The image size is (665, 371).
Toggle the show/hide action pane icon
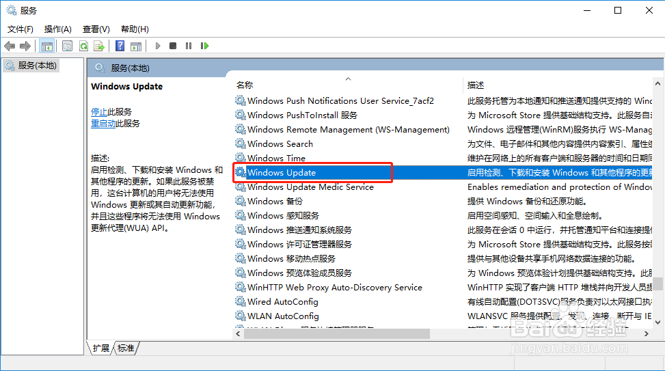tap(136, 46)
